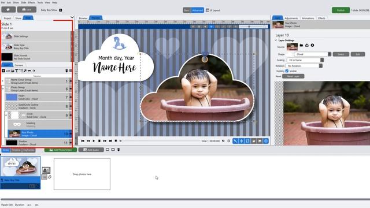Click the add image layer icon
370x208 pixels.
click(x=13, y=70)
